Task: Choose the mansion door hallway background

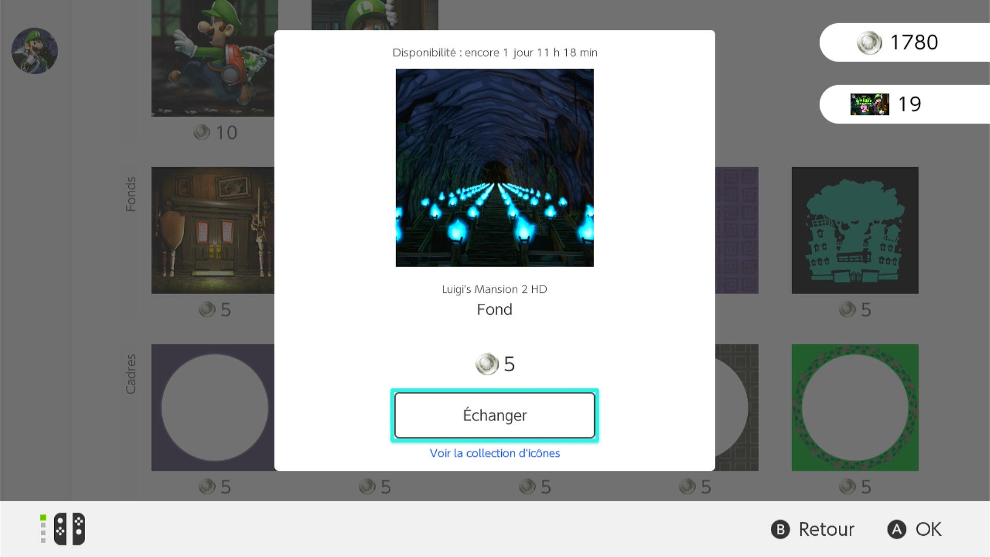Action: pos(213,230)
